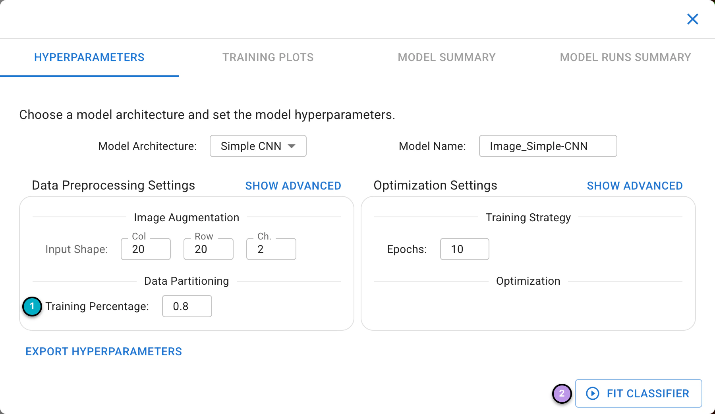Open the Hyperparameters tab
The height and width of the screenshot is (414, 715).
[x=89, y=57]
